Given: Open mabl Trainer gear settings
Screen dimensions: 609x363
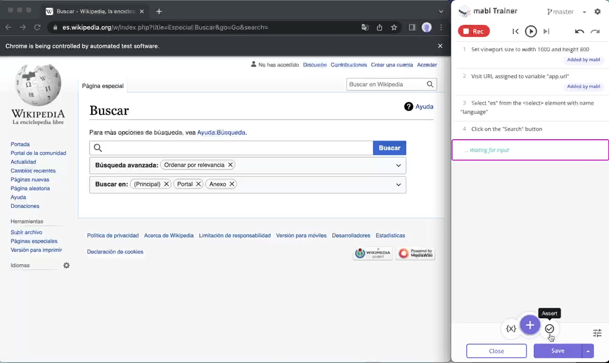Looking at the screenshot, I should pyautogui.click(x=598, y=11).
